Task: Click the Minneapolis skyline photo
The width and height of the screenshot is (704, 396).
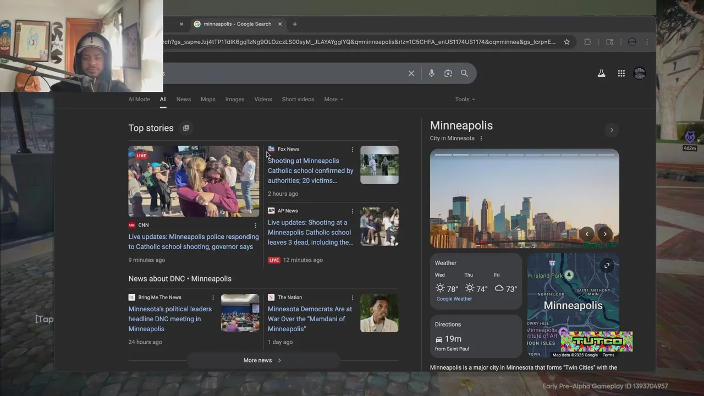Action: (524, 199)
